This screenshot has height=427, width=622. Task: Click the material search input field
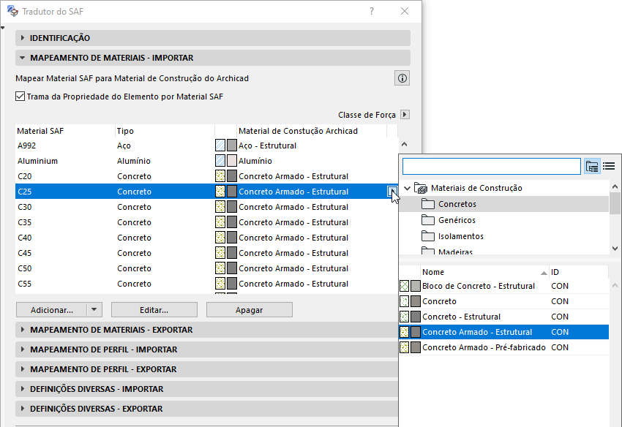[492, 166]
